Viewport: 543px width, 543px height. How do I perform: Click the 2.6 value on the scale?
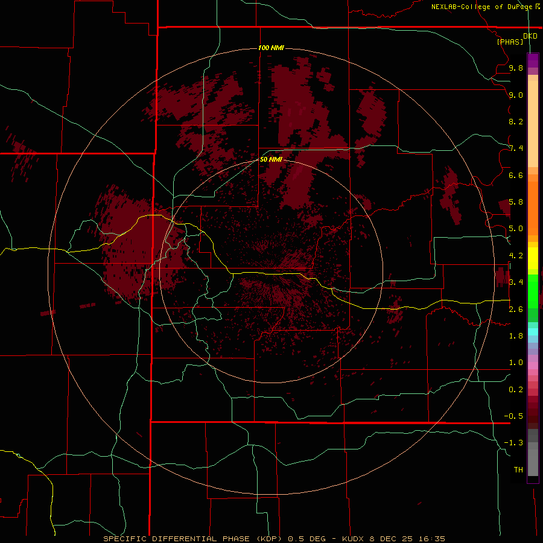pos(516,310)
